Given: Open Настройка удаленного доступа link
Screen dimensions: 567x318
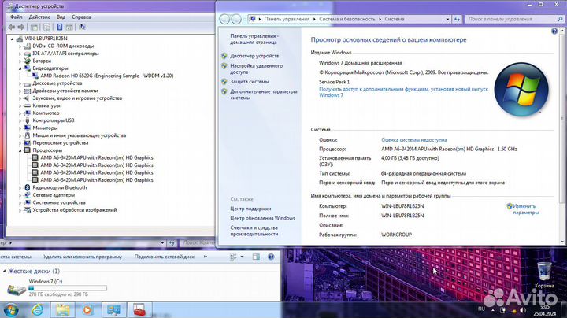Looking at the screenshot, I should pos(256,68).
